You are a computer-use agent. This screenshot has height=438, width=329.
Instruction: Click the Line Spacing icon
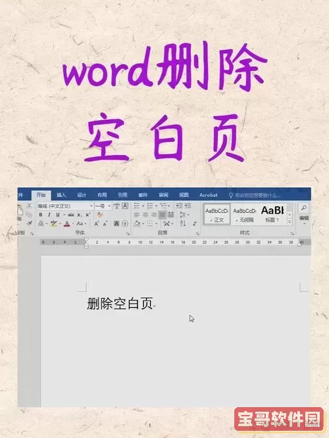coord(183,215)
